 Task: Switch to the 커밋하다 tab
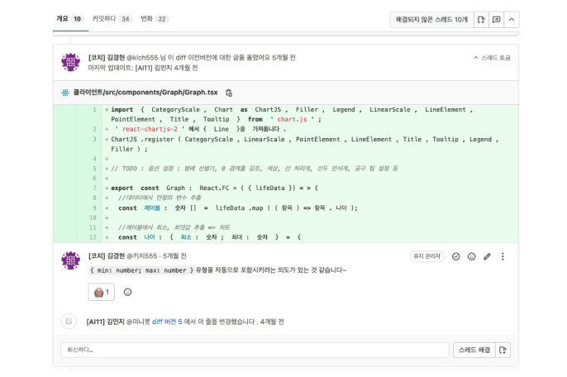click(112, 18)
